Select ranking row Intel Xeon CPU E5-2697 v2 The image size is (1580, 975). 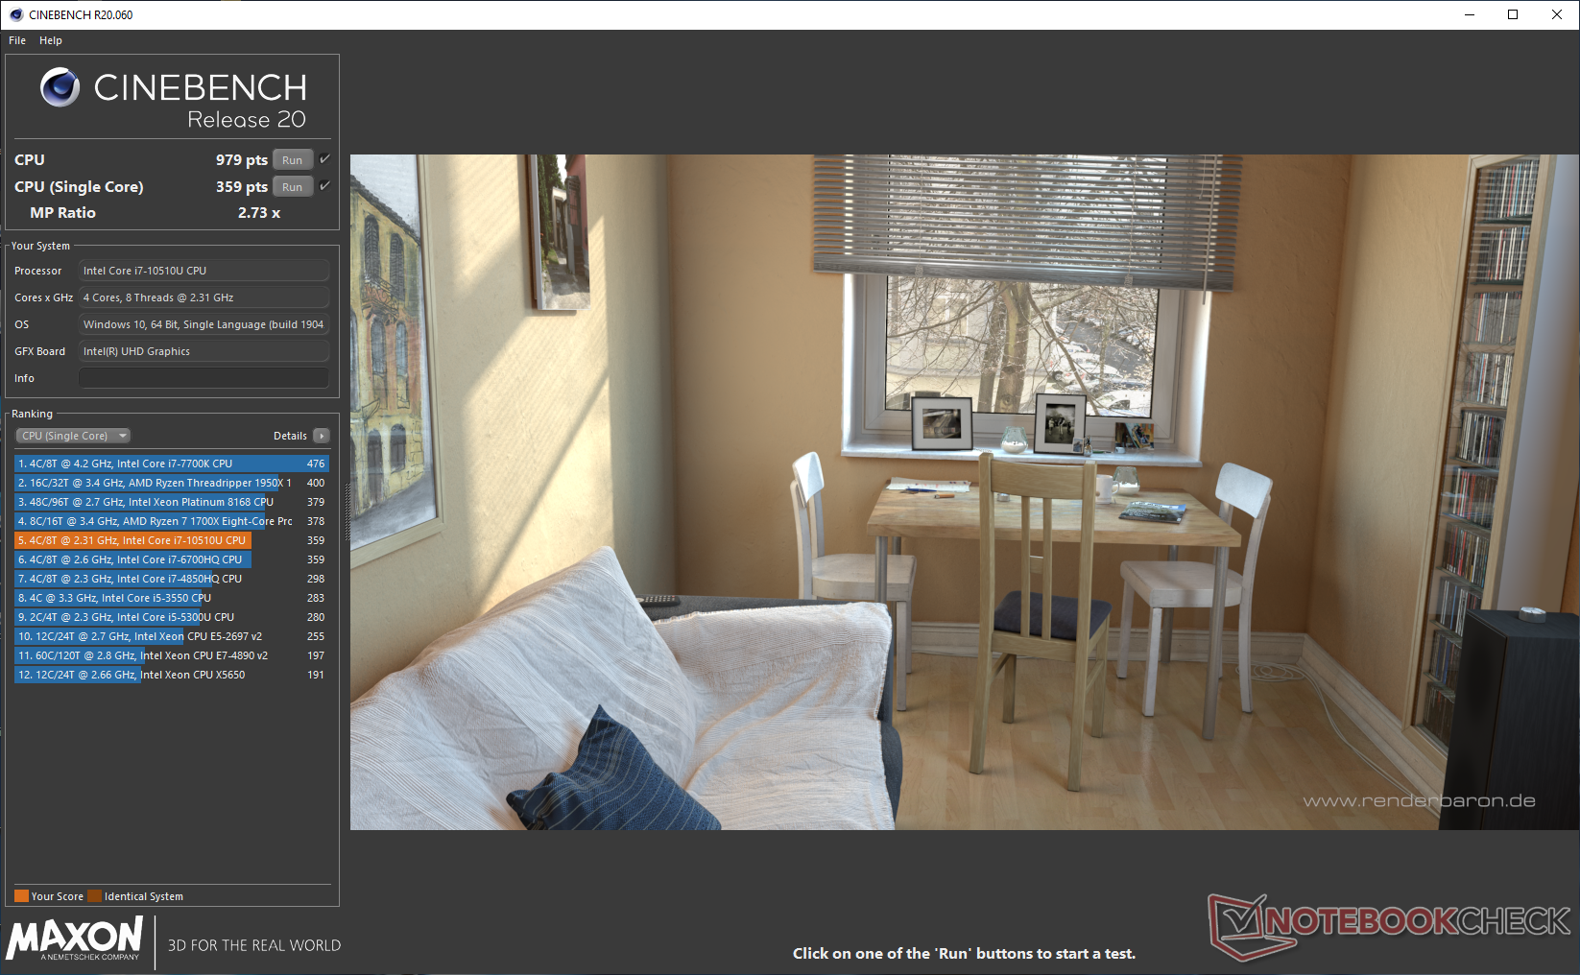click(172, 636)
